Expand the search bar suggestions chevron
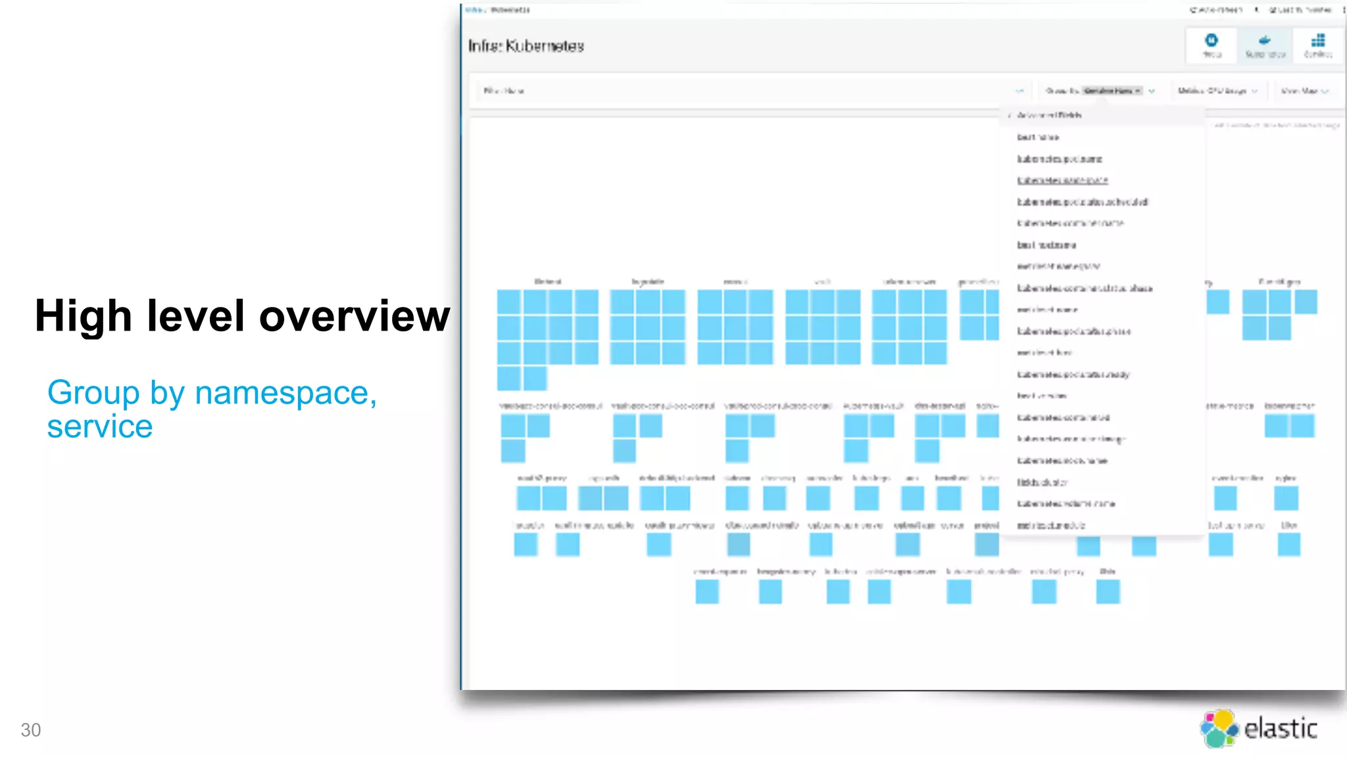The height and width of the screenshot is (757, 1347). [x=1019, y=91]
